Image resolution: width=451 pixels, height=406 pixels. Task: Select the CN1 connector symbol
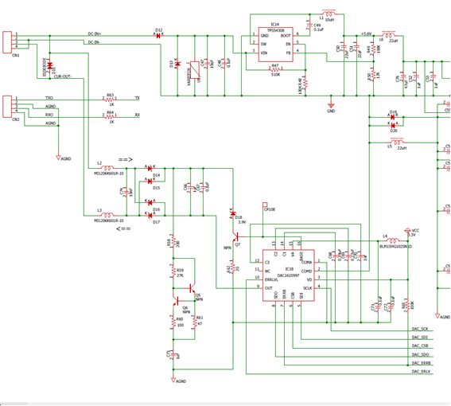click(x=7, y=42)
